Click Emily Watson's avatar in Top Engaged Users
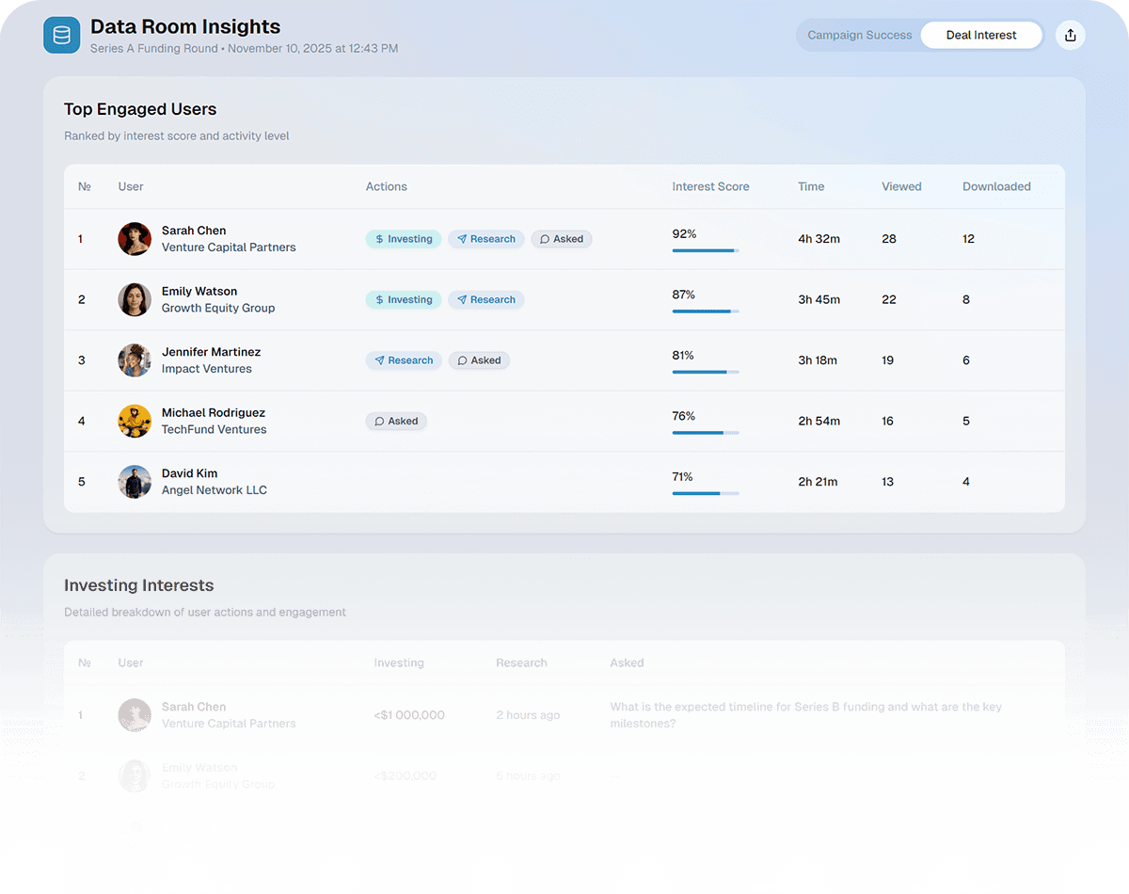 135,299
